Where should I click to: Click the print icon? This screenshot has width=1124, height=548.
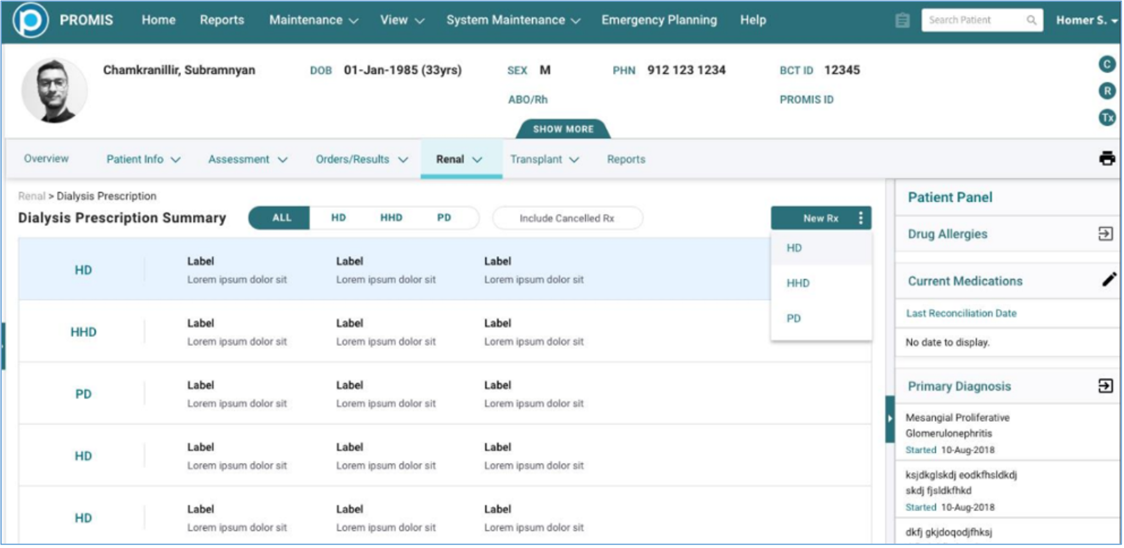(1106, 158)
